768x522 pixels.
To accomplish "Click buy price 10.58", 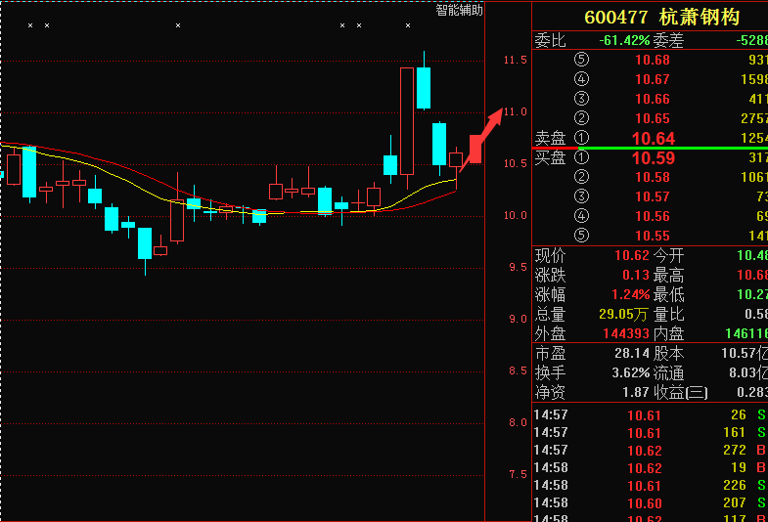I will click(x=653, y=178).
